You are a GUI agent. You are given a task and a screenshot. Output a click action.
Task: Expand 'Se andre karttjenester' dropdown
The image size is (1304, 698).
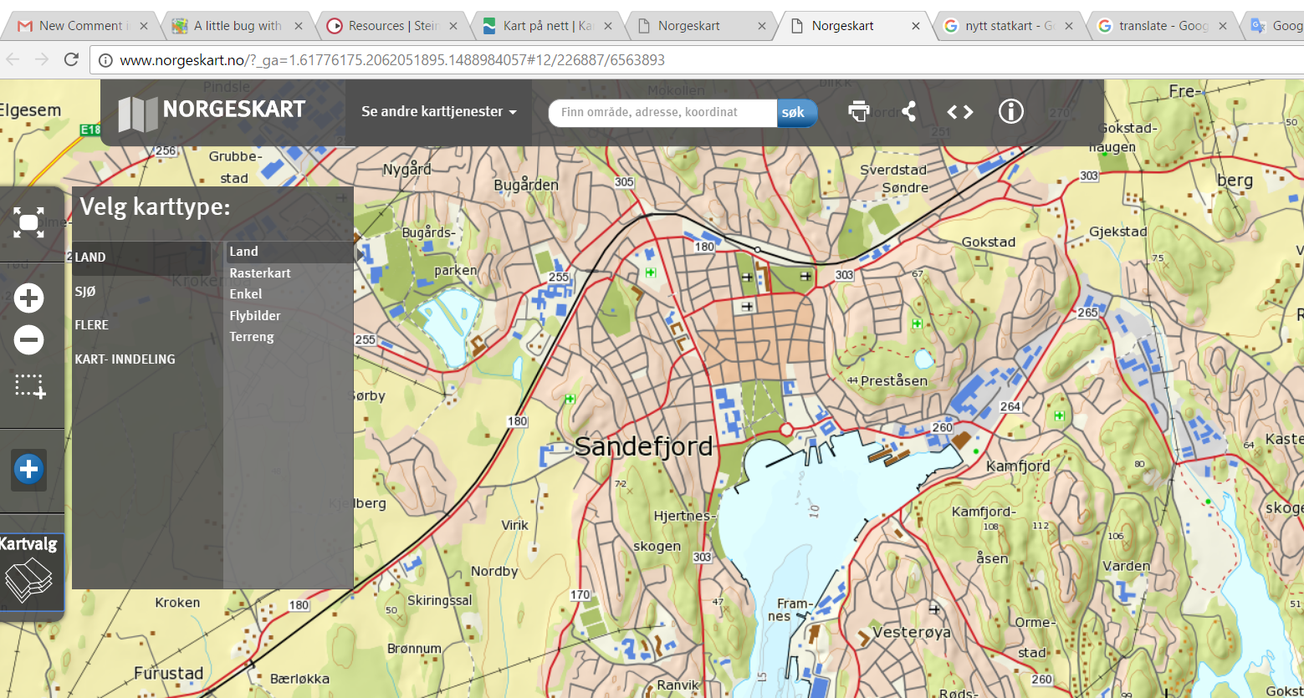(x=438, y=111)
